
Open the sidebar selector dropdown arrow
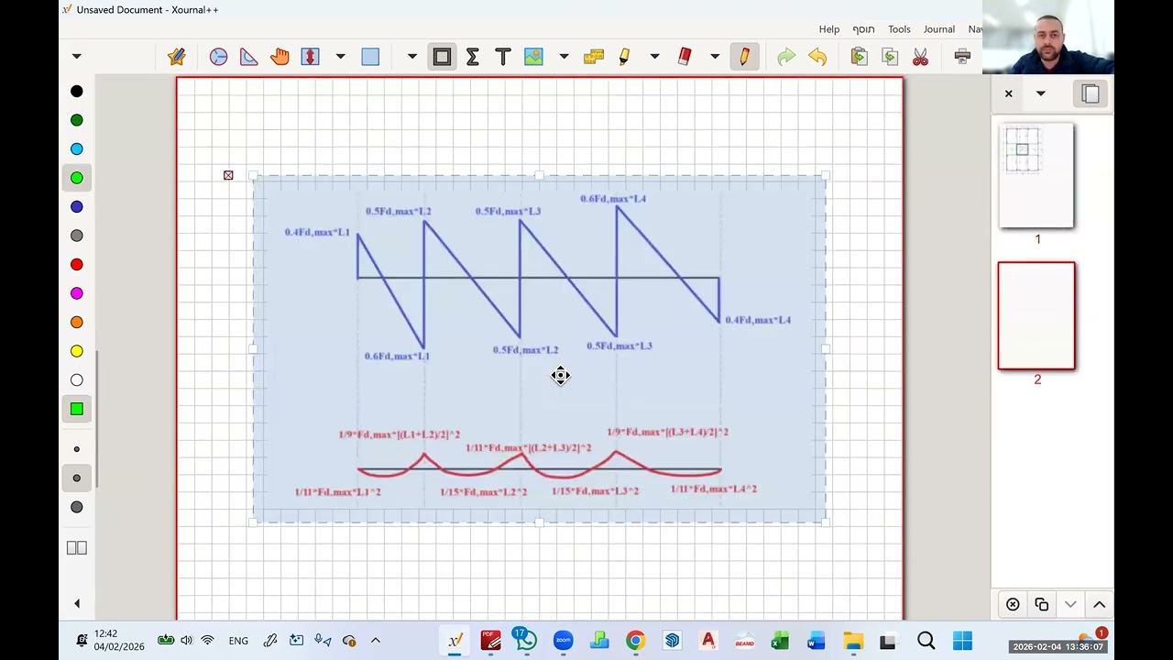click(x=1040, y=93)
